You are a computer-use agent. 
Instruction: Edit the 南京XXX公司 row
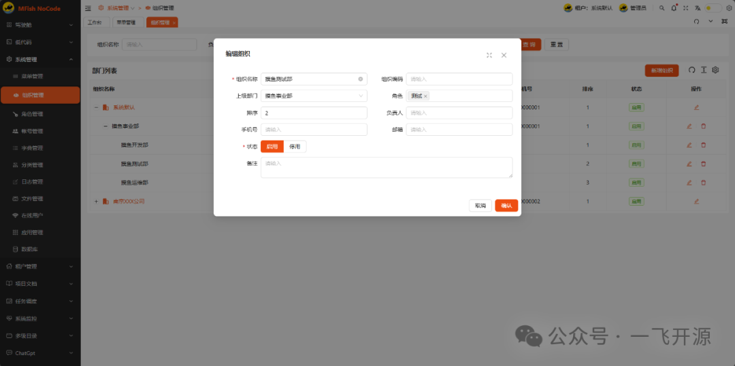697,202
